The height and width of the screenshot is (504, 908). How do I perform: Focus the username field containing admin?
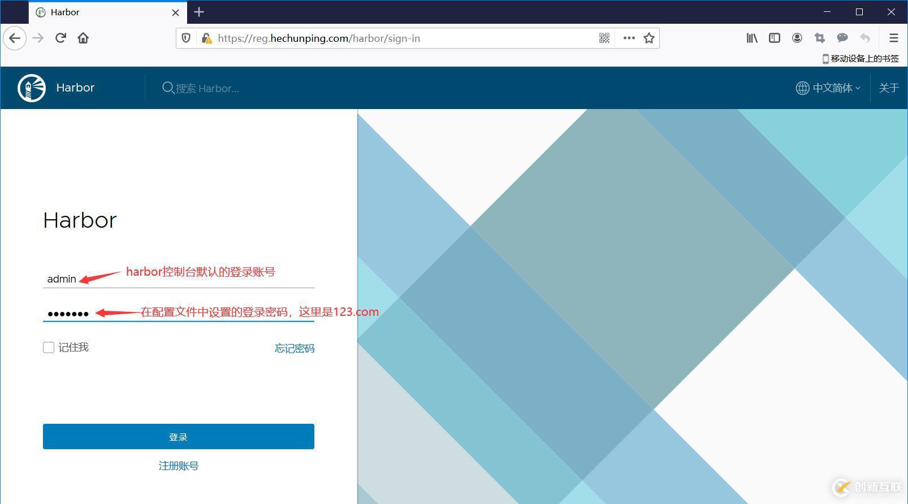click(x=179, y=279)
